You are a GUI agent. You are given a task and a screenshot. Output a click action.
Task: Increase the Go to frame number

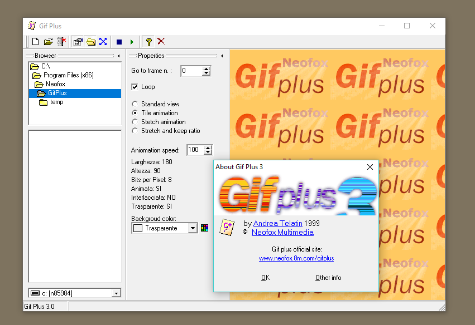tap(207, 68)
